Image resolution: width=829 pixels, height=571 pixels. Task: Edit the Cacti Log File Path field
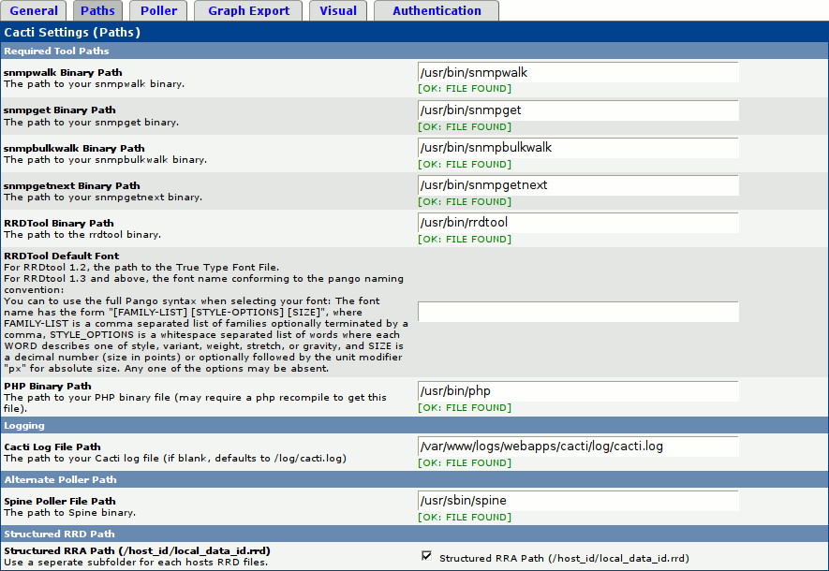click(x=578, y=447)
